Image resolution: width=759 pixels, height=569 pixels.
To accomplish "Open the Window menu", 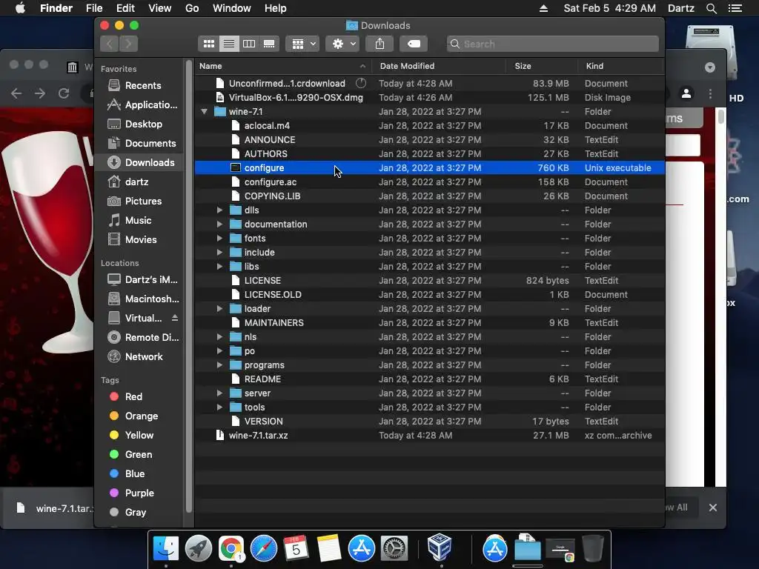I will pos(232,8).
